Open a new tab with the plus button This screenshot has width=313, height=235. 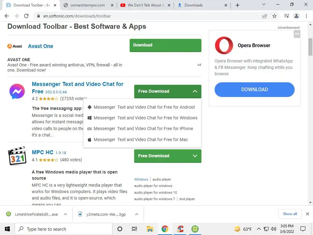(237, 5)
